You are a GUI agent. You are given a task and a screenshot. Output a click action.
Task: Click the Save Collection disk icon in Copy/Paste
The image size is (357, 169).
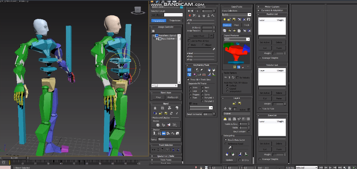pyautogui.click(x=234, y=20)
